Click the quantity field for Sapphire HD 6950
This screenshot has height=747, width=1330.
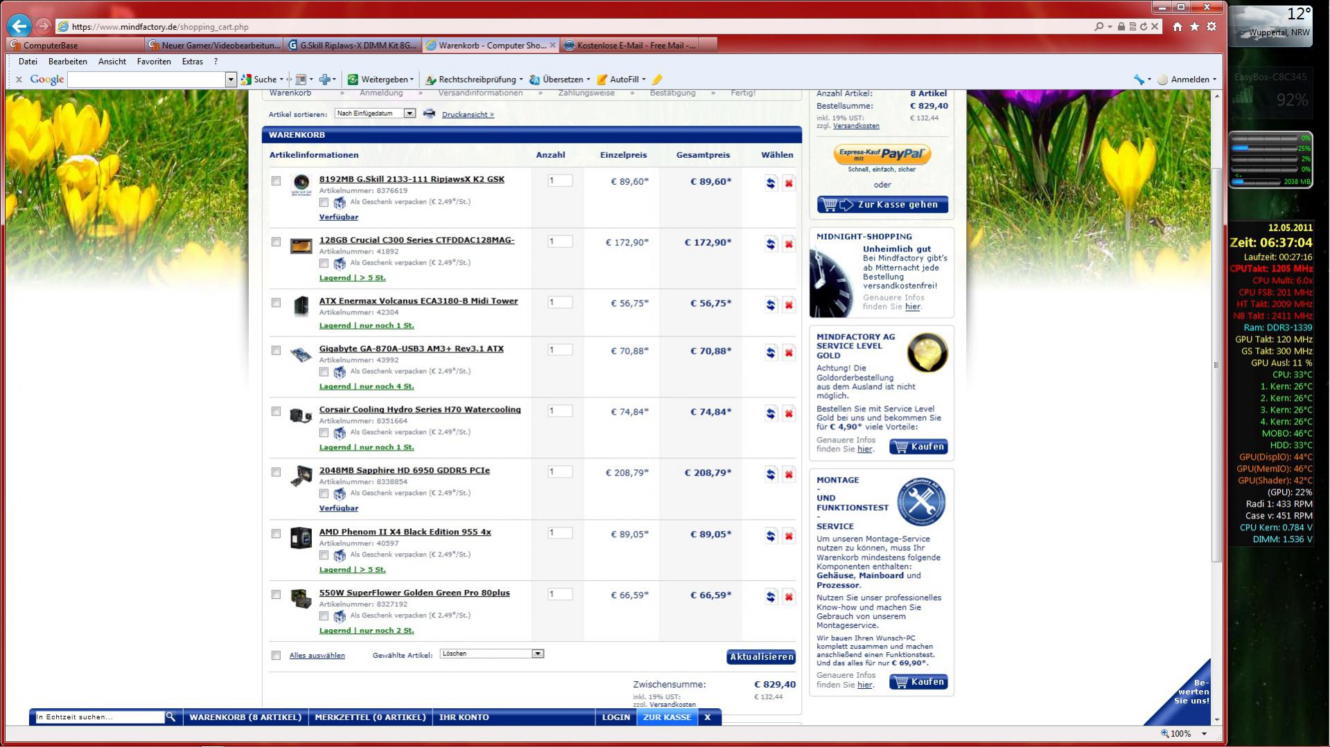(560, 472)
